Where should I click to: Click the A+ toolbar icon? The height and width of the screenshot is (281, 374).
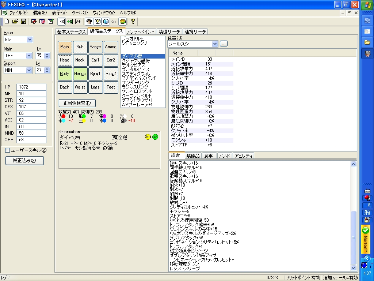(x=78, y=21)
